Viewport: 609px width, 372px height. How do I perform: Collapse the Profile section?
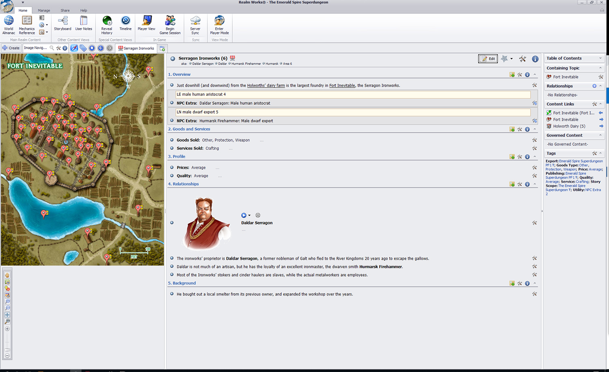click(x=535, y=157)
